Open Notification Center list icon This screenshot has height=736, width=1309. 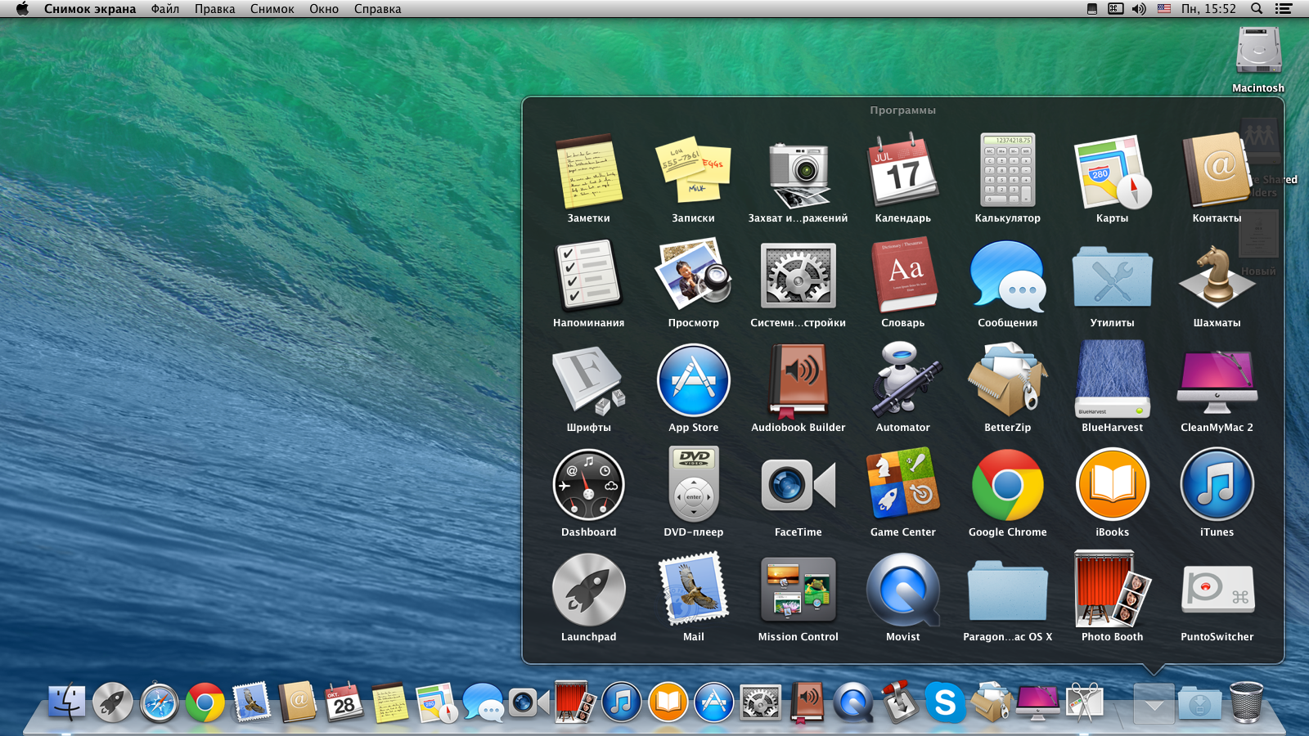coord(1284,9)
